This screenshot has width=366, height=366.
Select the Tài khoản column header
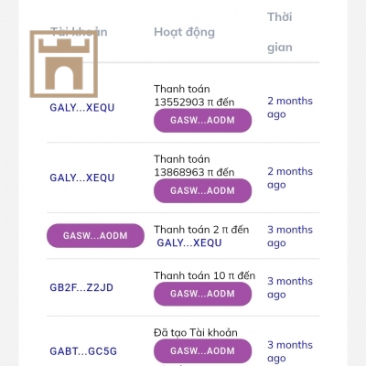(79, 32)
